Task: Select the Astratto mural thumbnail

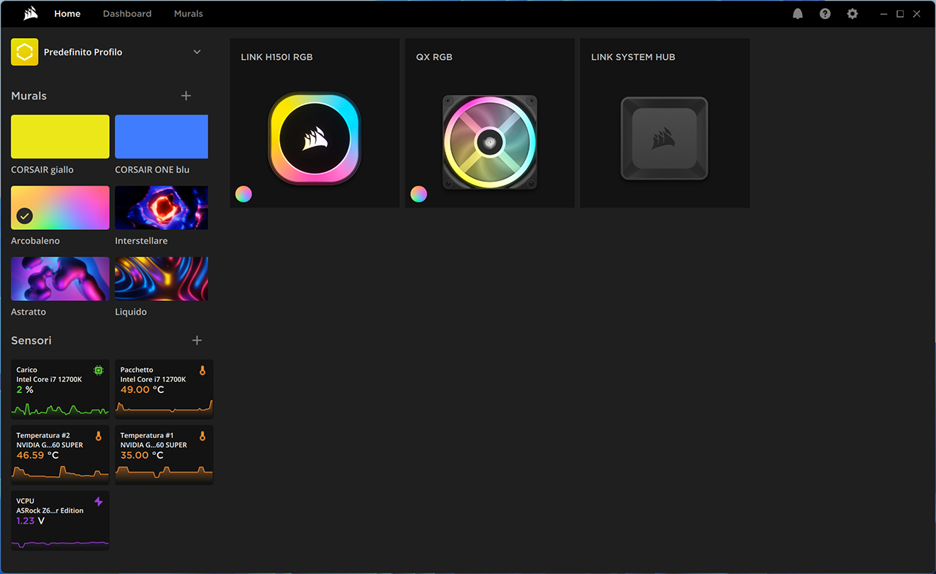Action: (60, 278)
